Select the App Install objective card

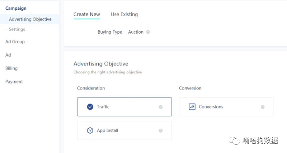(124, 130)
